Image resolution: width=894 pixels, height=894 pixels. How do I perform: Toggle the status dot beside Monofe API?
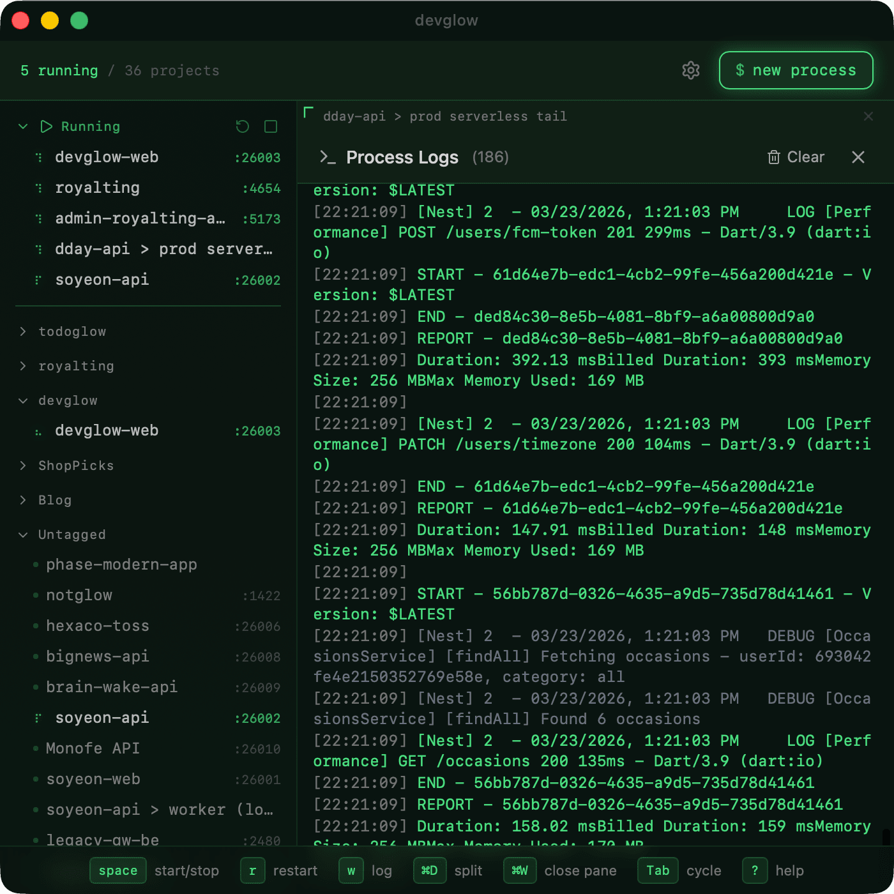tap(35, 748)
